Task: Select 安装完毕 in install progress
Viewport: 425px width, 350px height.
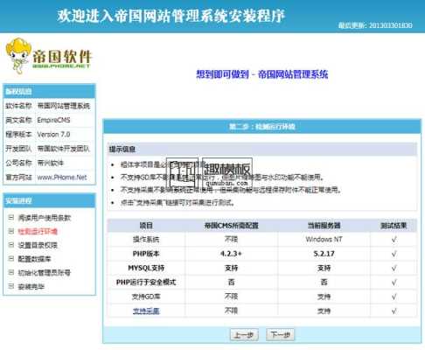Action: pyautogui.click(x=31, y=287)
